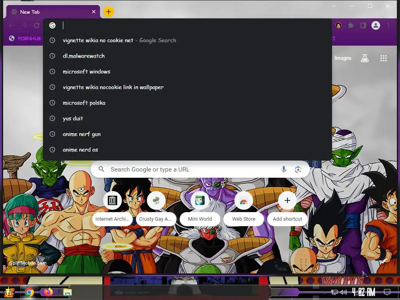The width and height of the screenshot is (400, 300).
Task: Click the round extension icon beside puzzle piece
Action: coord(339,25)
